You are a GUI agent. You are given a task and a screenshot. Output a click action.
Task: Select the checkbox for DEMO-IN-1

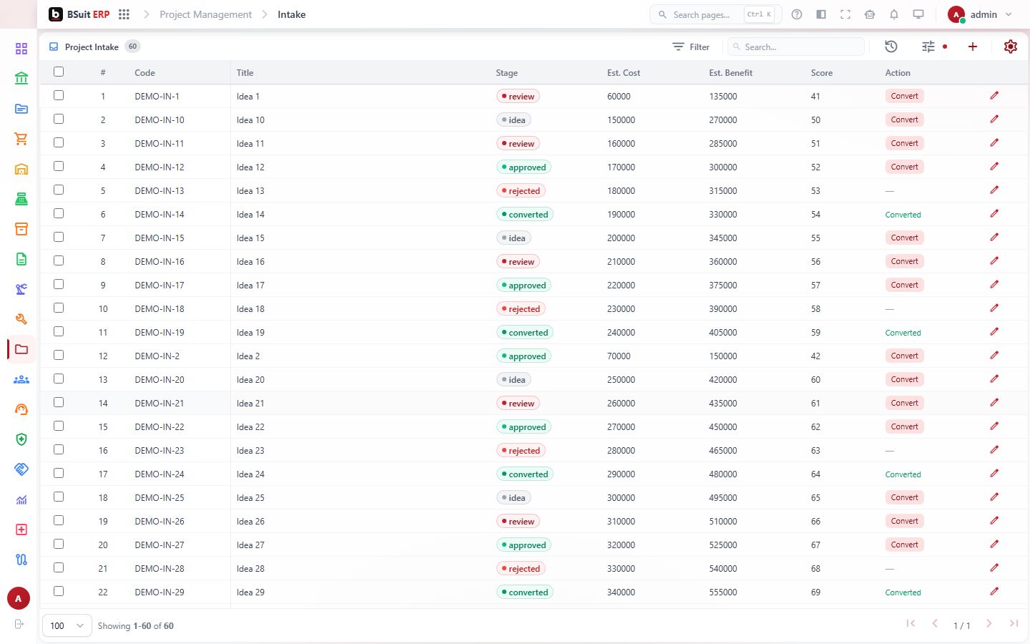[x=59, y=95]
